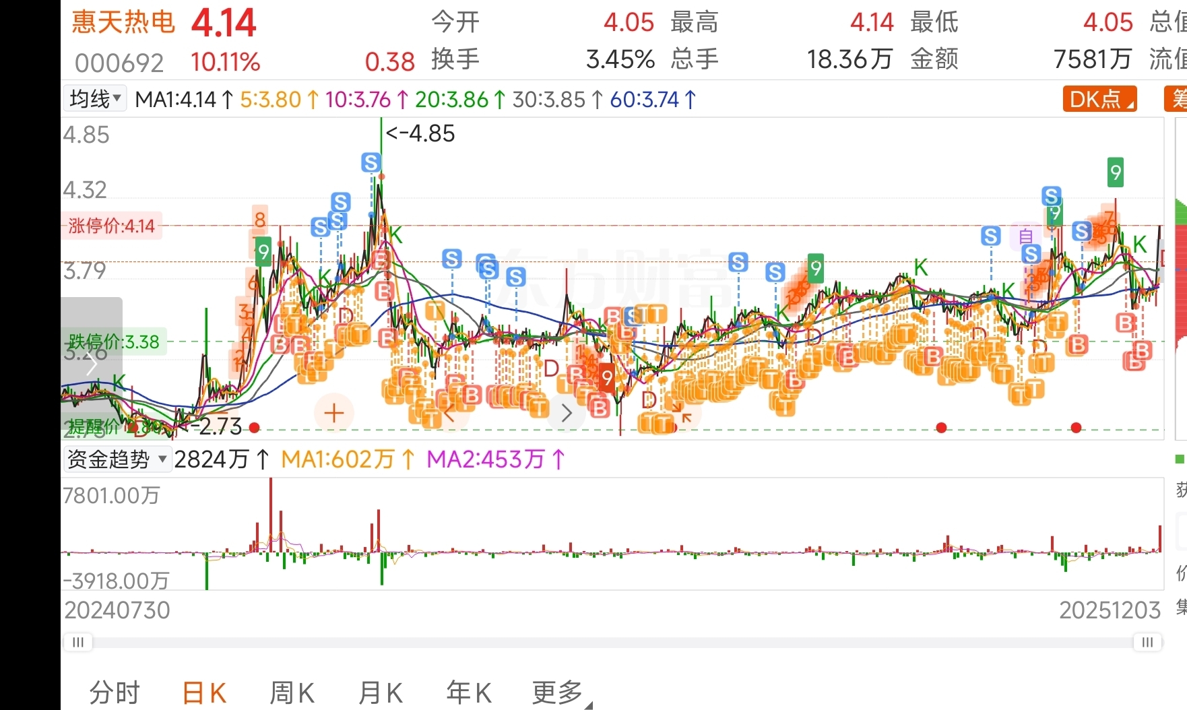Click the S sell marker at 4.85 peak
The image size is (1187, 710).
[x=371, y=162]
